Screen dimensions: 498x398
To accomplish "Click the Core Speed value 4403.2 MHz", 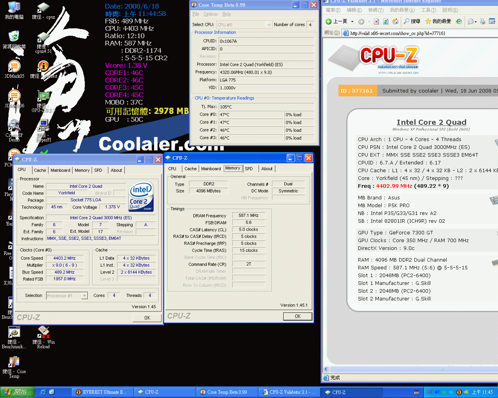I will (65, 258).
